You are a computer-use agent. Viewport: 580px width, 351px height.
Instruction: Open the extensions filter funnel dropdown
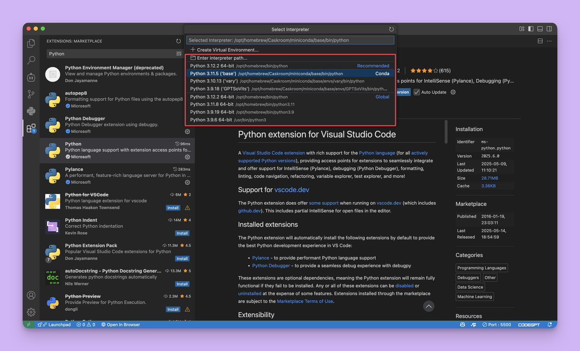pyautogui.click(x=179, y=53)
